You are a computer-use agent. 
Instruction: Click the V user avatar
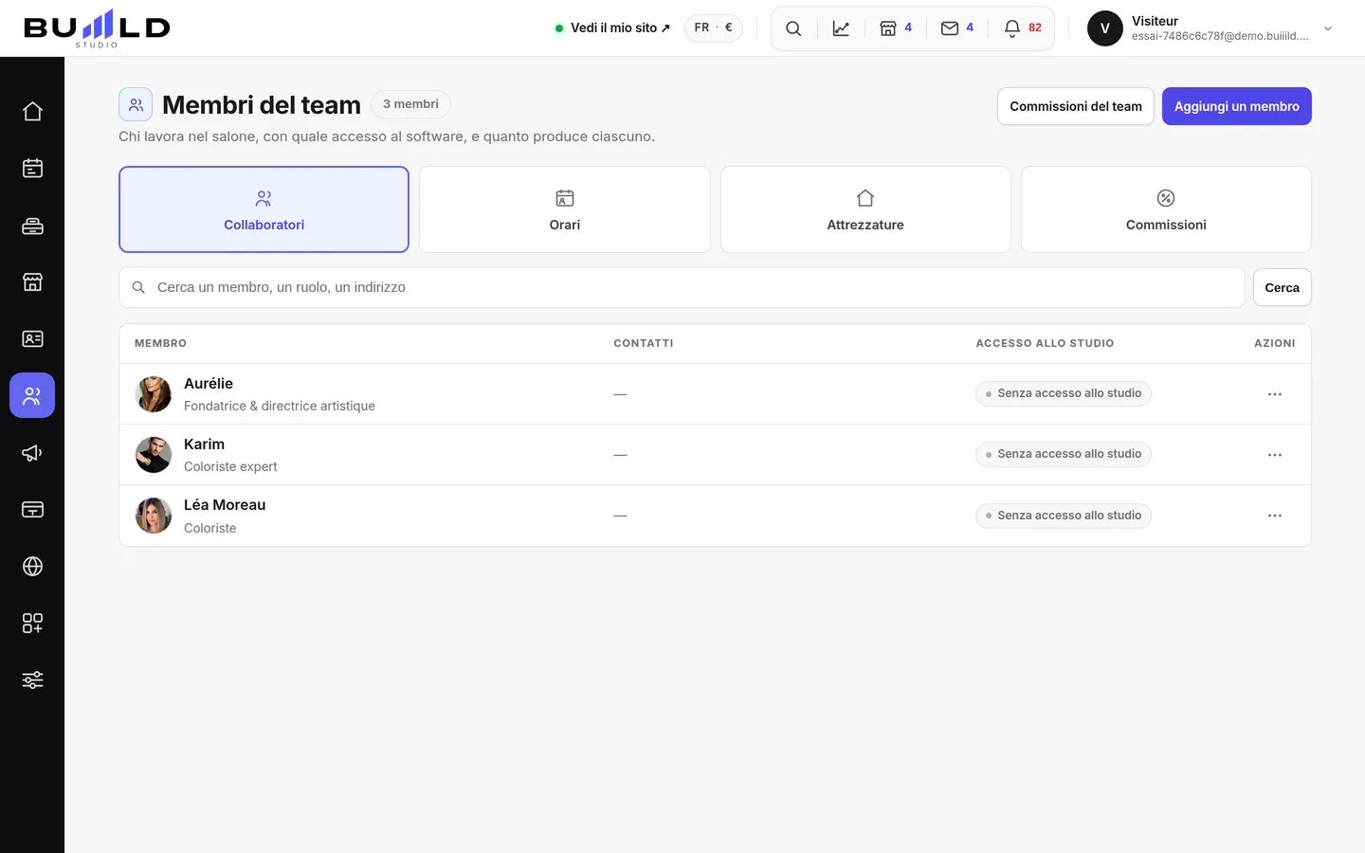[1104, 28]
